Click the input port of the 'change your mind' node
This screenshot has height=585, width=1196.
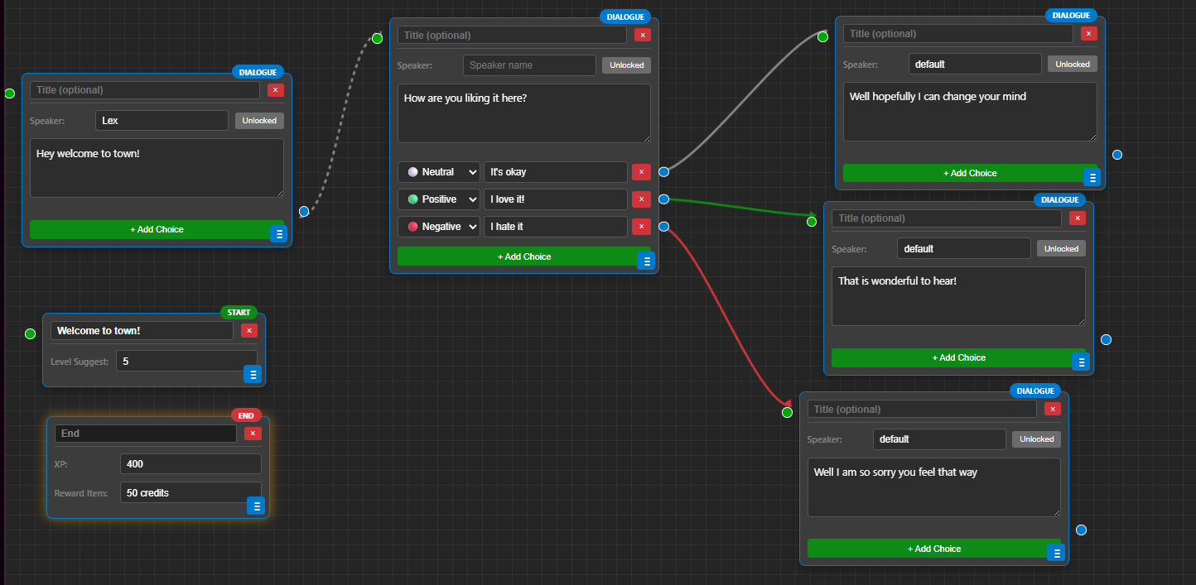822,36
